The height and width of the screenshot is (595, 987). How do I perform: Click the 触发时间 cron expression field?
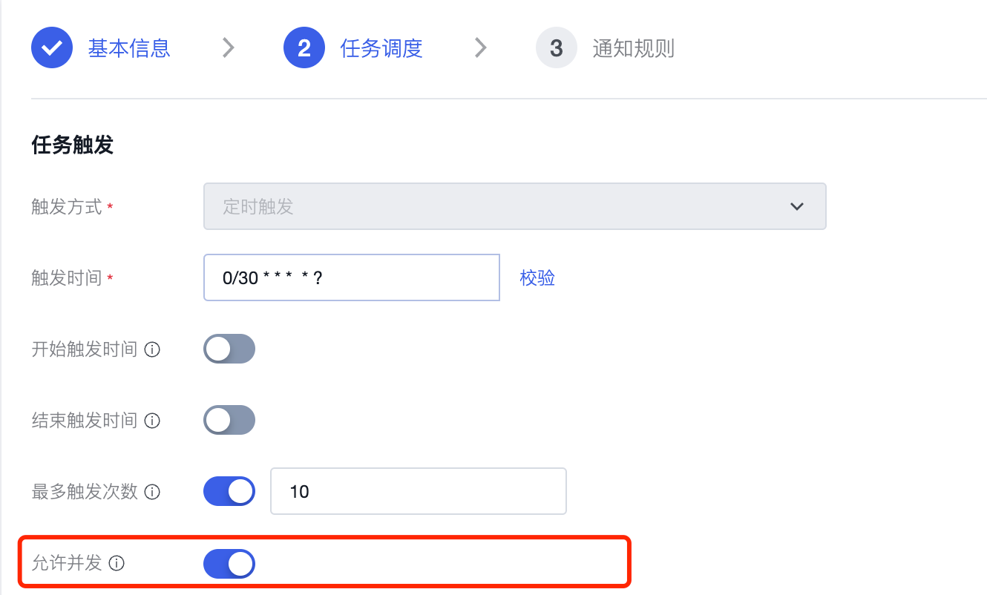[352, 277]
